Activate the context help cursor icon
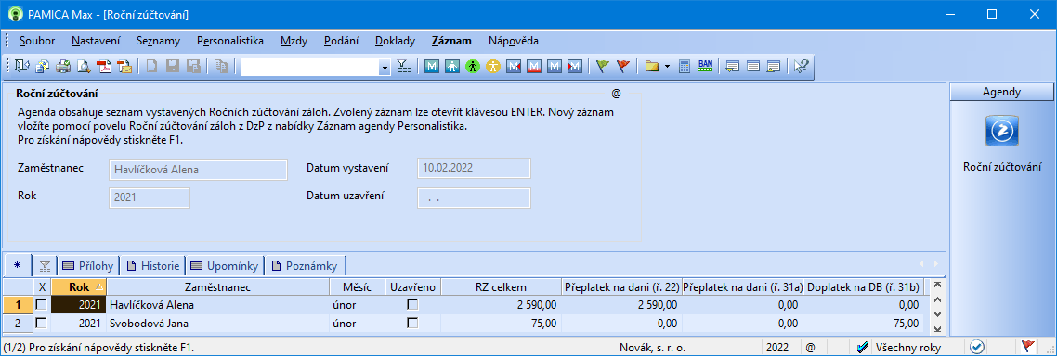Screen dimensions: 1057x356 [x=802, y=66]
